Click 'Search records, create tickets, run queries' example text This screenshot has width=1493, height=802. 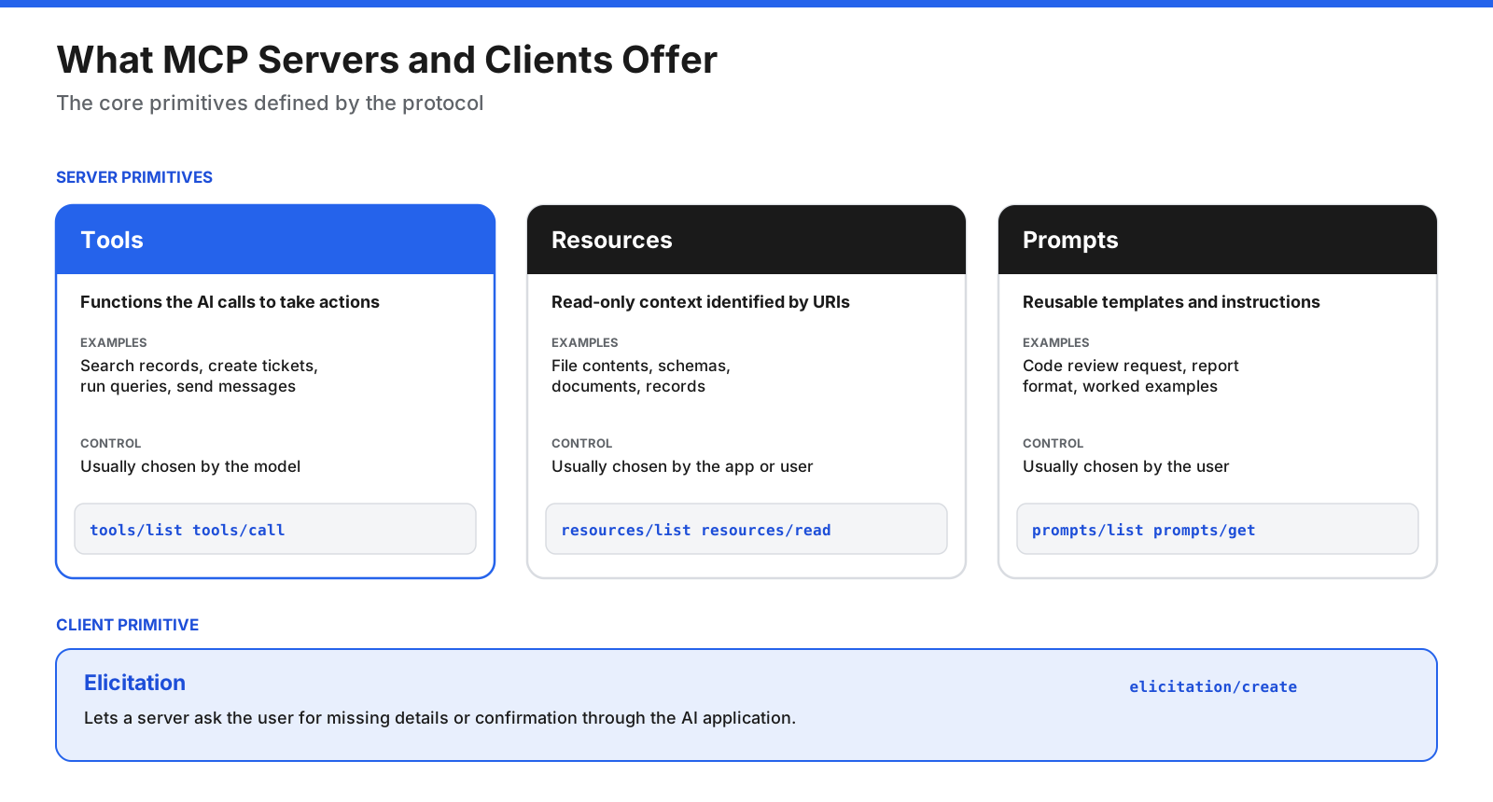coord(199,376)
